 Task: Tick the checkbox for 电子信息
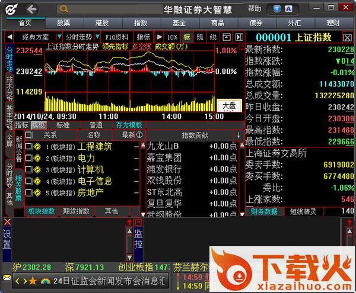click(28, 181)
